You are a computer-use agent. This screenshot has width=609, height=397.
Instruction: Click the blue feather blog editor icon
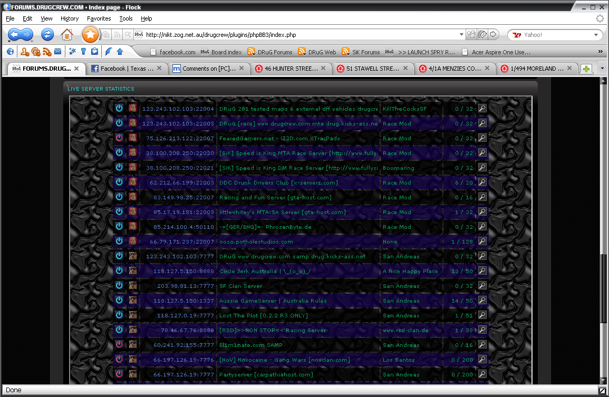[x=109, y=52]
